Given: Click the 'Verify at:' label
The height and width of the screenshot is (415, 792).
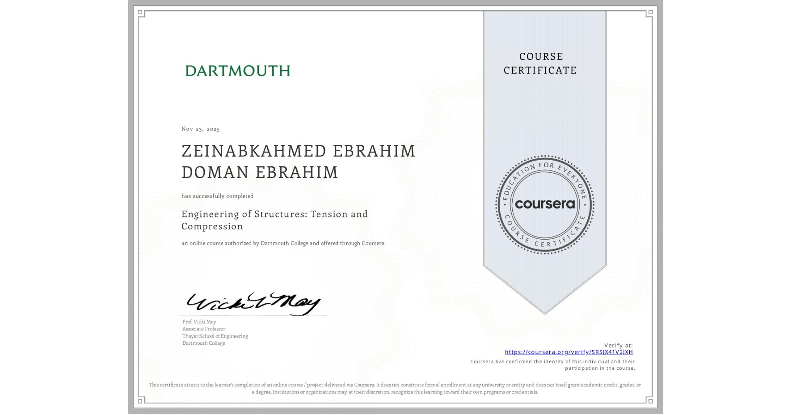Looking at the screenshot, I should coord(619,345).
